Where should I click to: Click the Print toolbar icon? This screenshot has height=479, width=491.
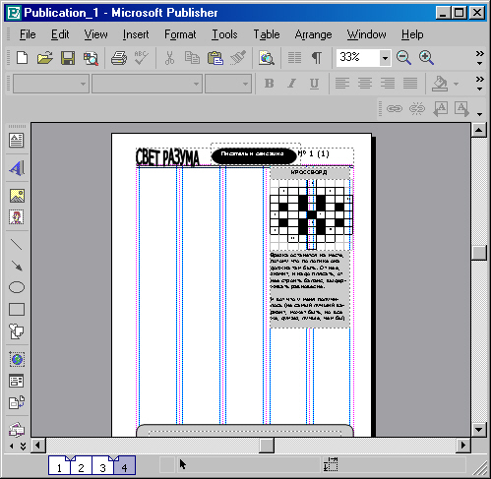(119, 58)
